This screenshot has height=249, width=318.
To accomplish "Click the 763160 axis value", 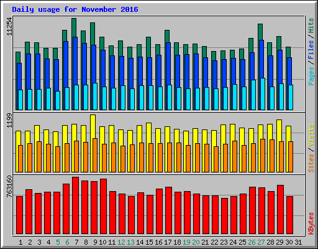I will (9, 186).
